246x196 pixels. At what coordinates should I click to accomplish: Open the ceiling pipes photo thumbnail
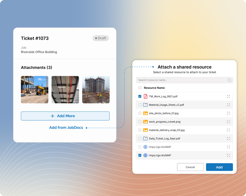point(65,90)
